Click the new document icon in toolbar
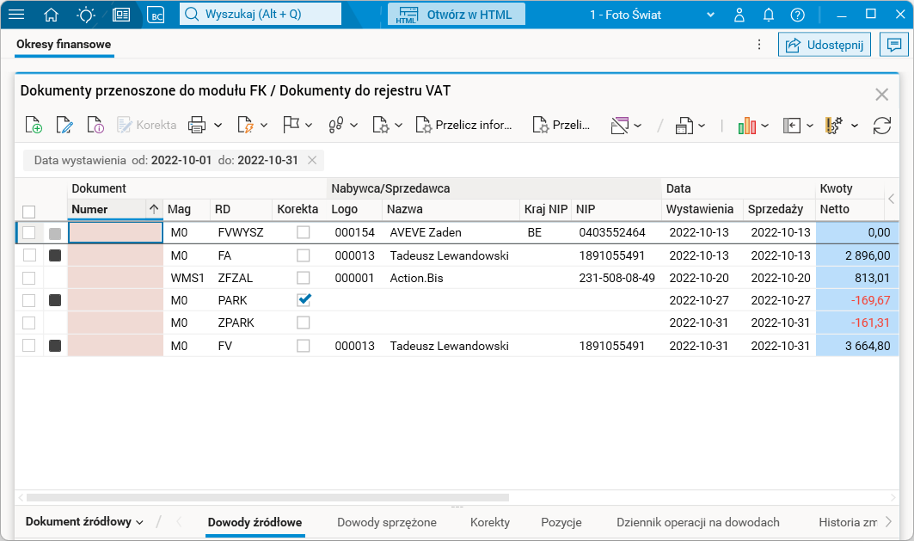Image resolution: width=914 pixels, height=541 pixels. [34, 126]
